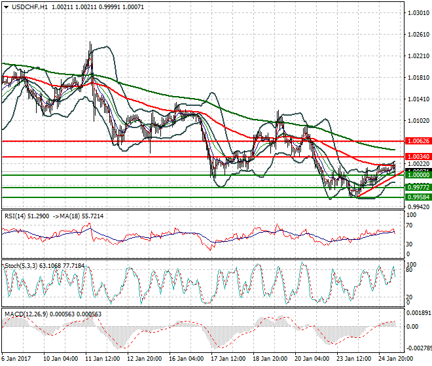Screen dimensions: 432x366
Task: Click the 11 Jan 12:00 time axis label
Action: (103, 359)
